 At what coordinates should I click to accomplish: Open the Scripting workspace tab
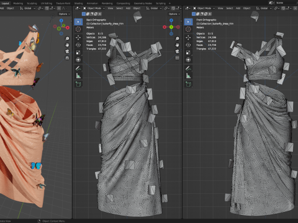tap(161, 3)
